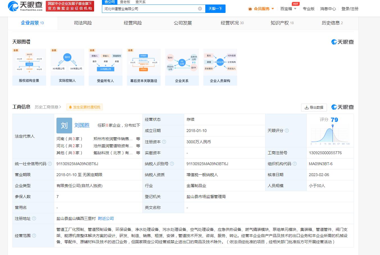Click the 刘 avatar tile
The width and height of the screenshot is (380, 255).
pos(64,126)
